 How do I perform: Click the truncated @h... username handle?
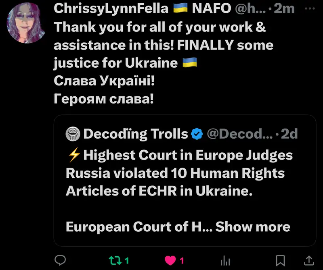tap(250, 8)
